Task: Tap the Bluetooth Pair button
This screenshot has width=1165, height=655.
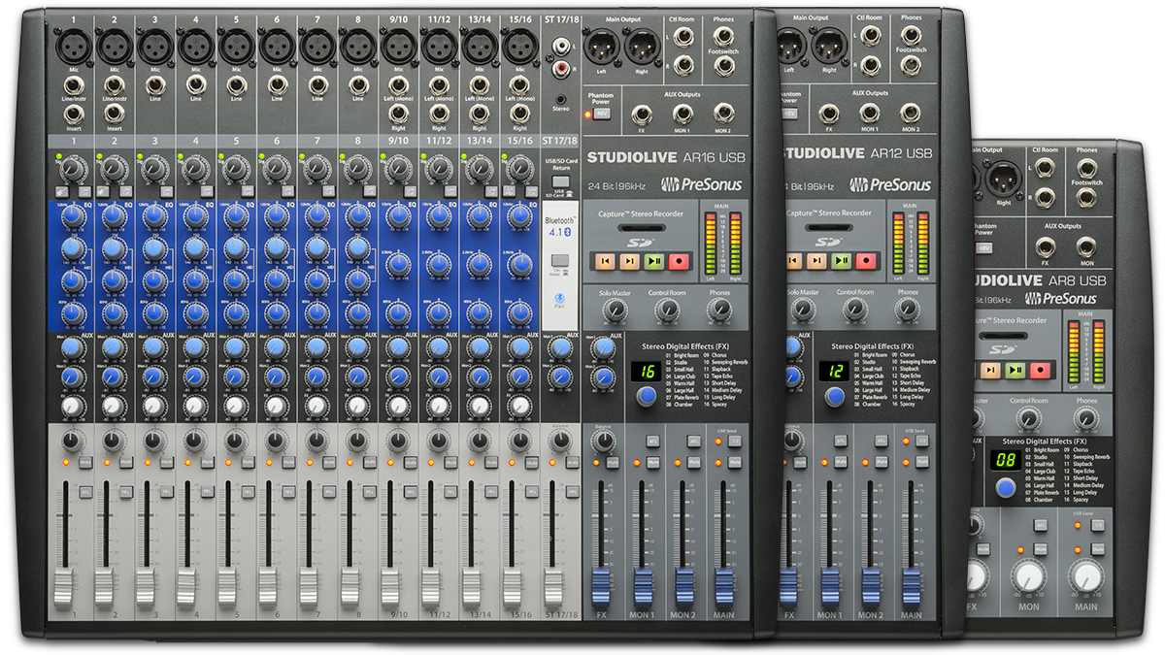Action: click(x=559, y=299)
